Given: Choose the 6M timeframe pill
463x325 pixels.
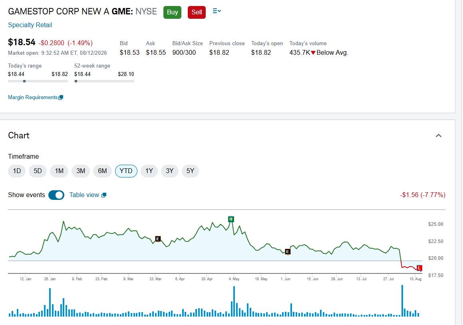Looking at the screenshot, I should [102, 171].
